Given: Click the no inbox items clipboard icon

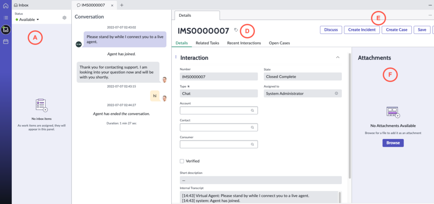Looking at the screenshot, I should pos(41,106).
